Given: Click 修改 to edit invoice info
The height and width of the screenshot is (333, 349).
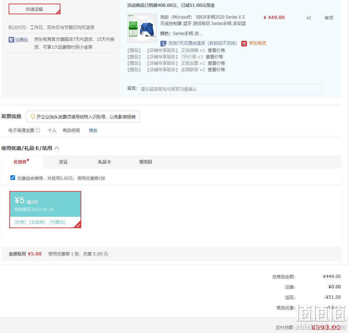Looking at the screenshot, I should 93,130.
